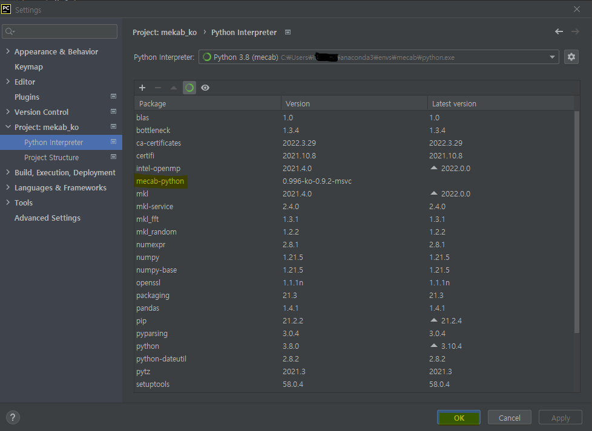The height and width of the screenshot is (431, 592).
Task: Open Project Structure settings
Action: click(x=51, y=158)
